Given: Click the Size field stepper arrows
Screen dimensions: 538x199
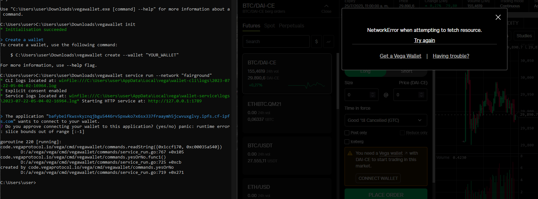Looking at the screenshot, I should [373, 95].
